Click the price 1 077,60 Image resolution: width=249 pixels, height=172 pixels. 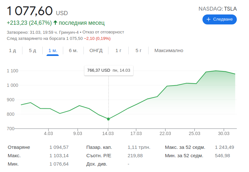tap(30, 11)
